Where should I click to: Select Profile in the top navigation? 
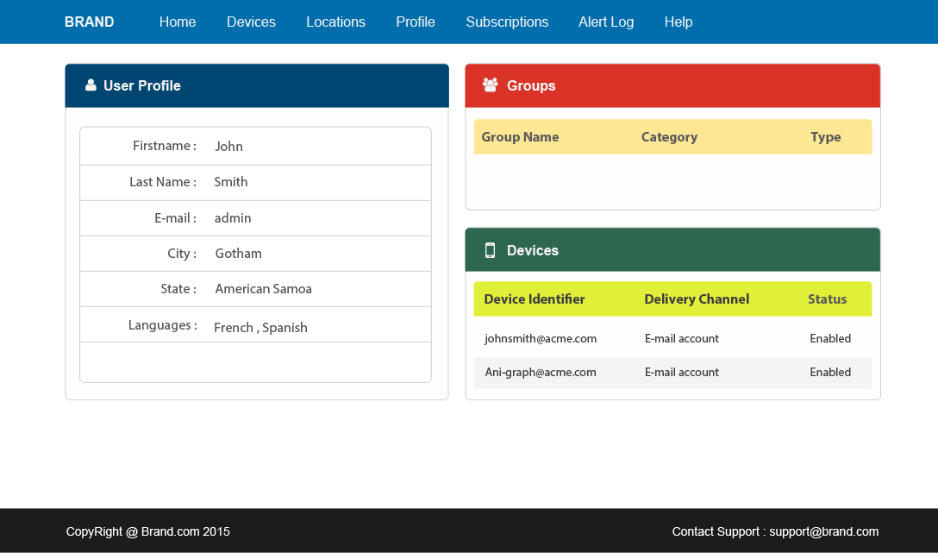[x=416, y=22]
